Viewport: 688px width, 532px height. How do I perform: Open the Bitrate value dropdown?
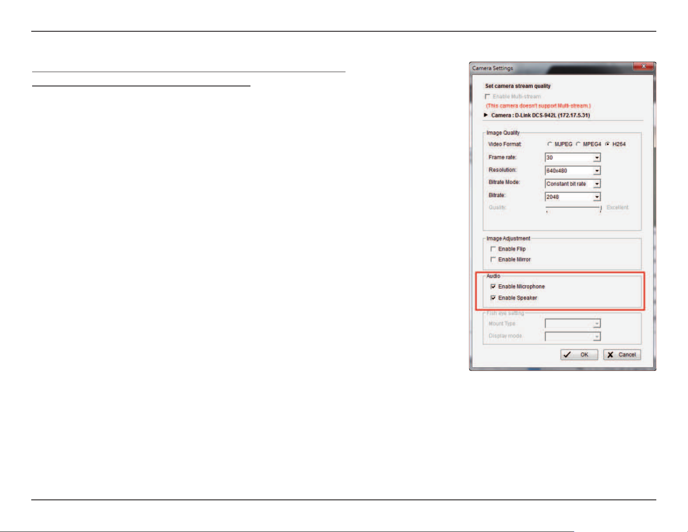pyautogui.click(x=597, y=197)
